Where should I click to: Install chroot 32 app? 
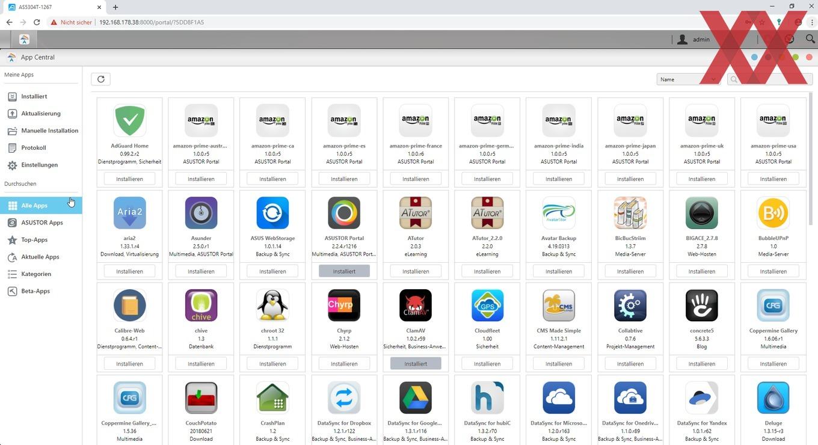coord(272,364)
